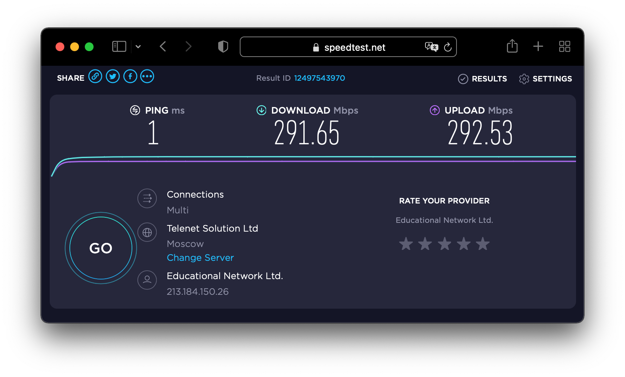Click the Connections mode icon
The image size is (625, 377).
pyautogui.click(x=147, y=198)
